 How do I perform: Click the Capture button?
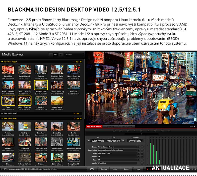tap(104, 169)
